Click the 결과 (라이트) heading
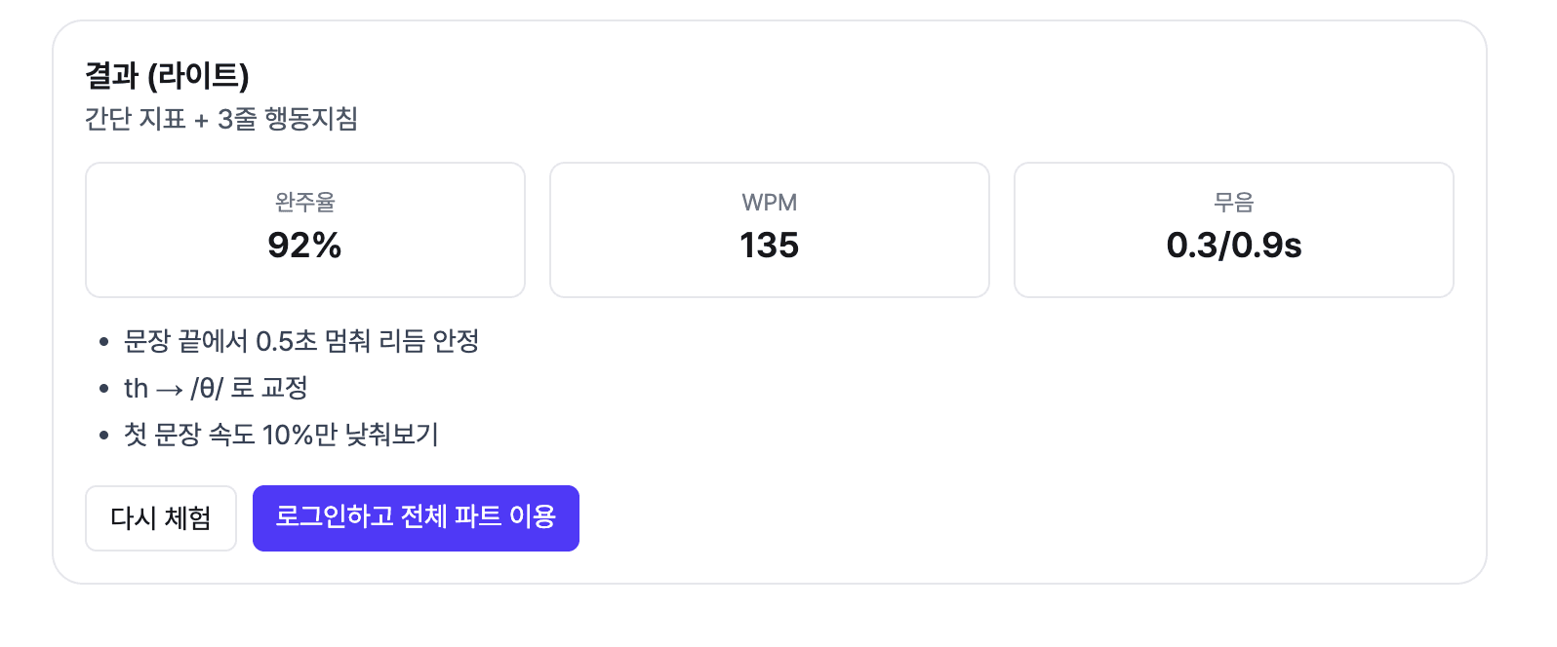 [x=169, y=73]
